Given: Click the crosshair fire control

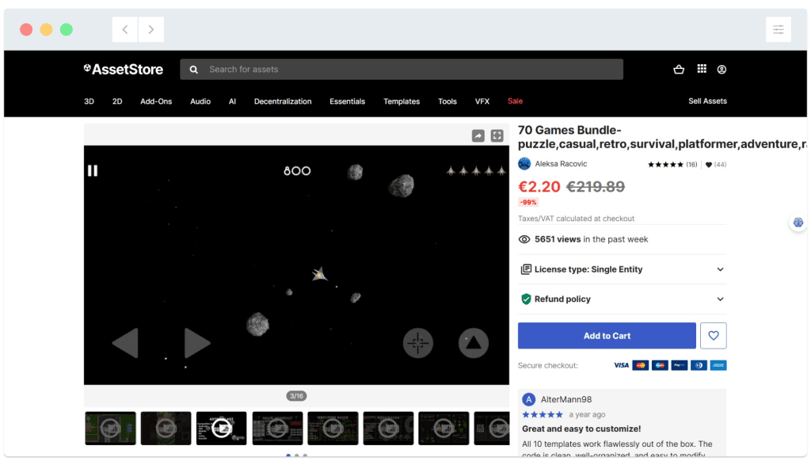Looking at the screenshot, I should (x=418, y=343).
